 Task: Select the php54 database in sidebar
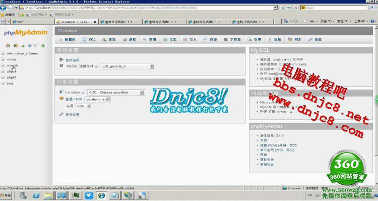(x=12, y=78)
